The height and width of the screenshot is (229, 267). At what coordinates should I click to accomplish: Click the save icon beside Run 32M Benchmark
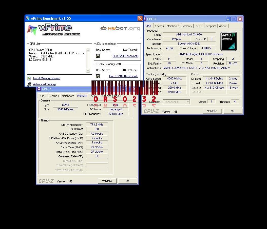[x=98, y=56]
